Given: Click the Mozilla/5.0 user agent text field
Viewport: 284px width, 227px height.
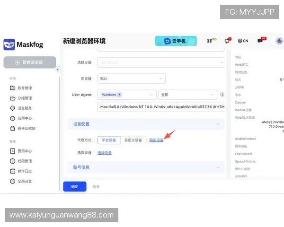Looking at the screenshot, I should 161,107.
